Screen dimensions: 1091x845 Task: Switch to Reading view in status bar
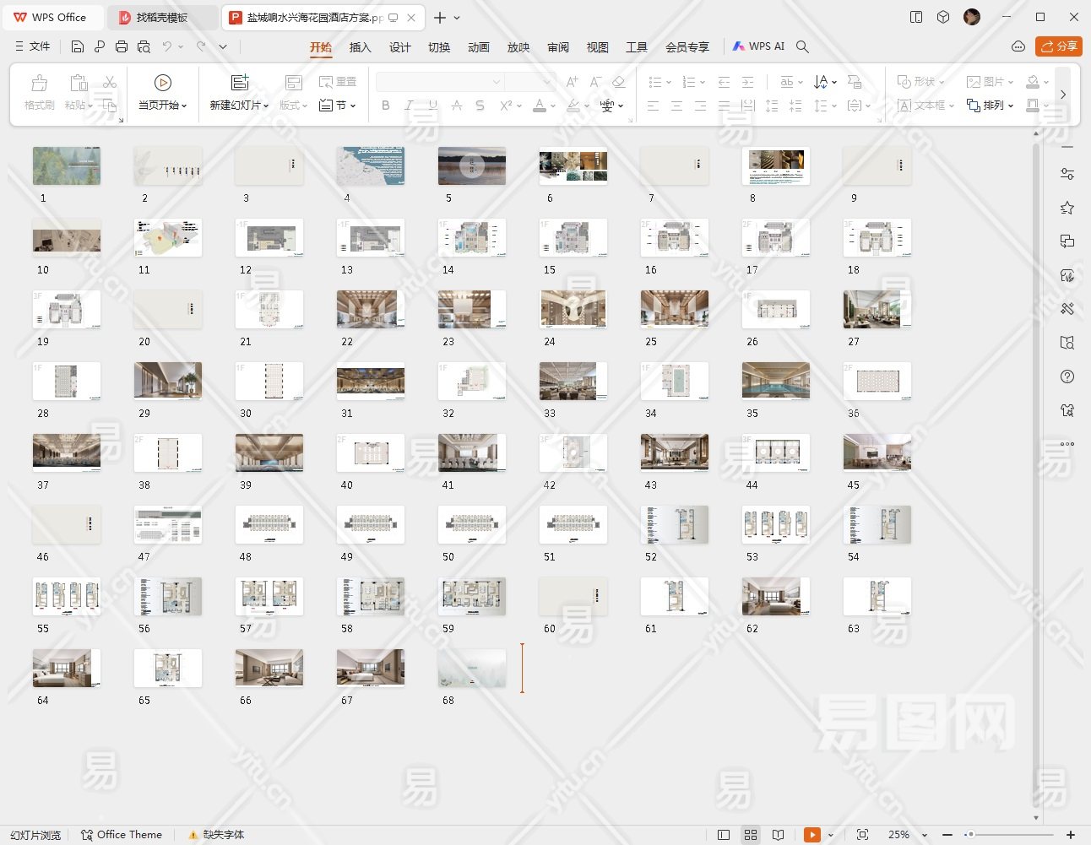tap(778, 835)
